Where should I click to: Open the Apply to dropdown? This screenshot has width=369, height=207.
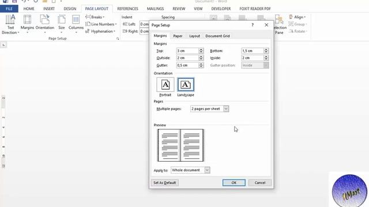[x=190, y=170]
